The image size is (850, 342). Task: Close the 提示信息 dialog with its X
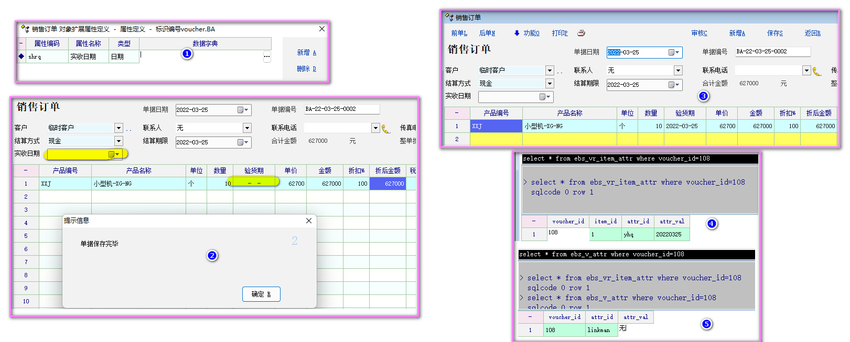click(309, 221)
